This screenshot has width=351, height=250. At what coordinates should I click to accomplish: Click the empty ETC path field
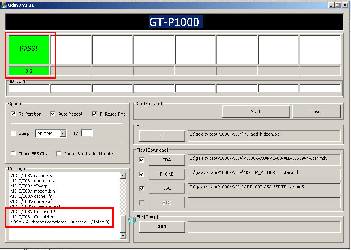[x=264, y=203]
